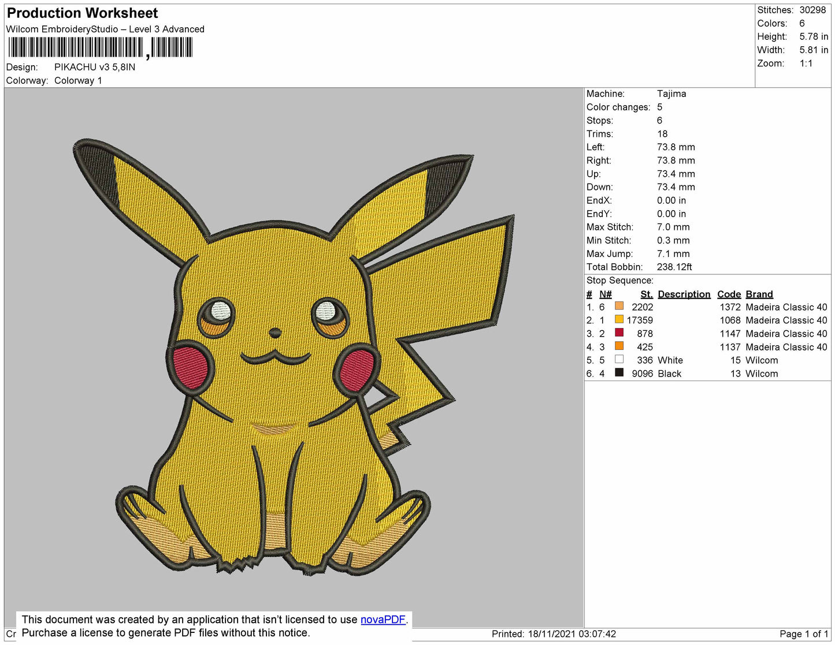Click thread code 1147
The width and height of the screenshot is (835, 645).
click(x=730, y=334)
